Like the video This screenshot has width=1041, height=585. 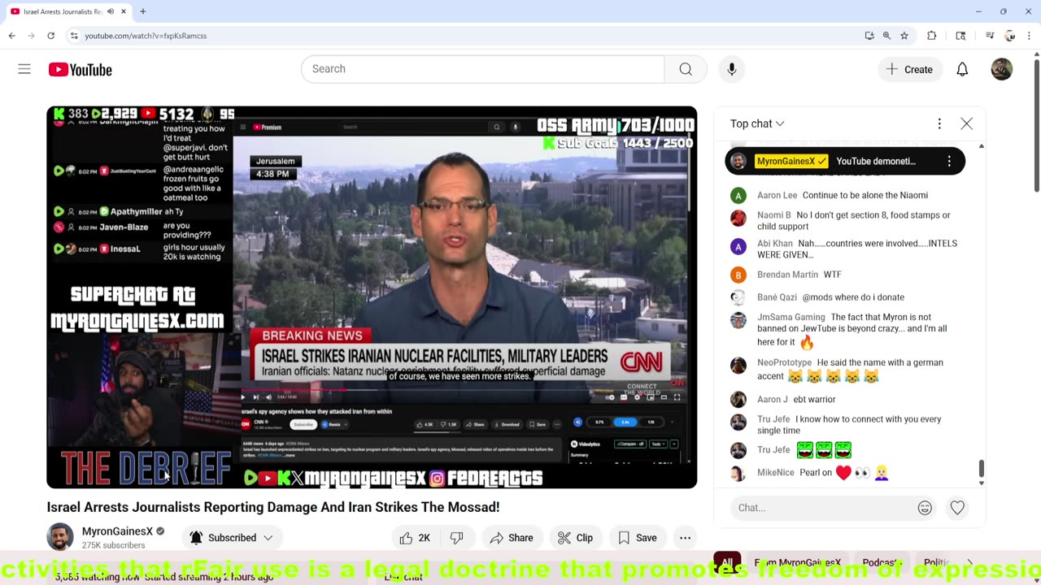[x=414, y=538]
